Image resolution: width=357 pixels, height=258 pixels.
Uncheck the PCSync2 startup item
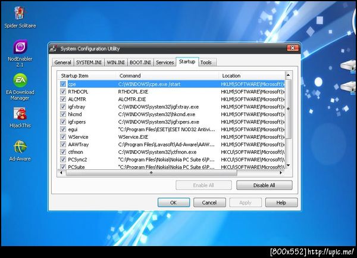pos(63,159)
